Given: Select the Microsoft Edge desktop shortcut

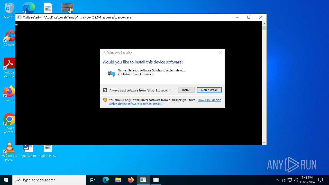Looking at the screenshot, I should (29, 8).
